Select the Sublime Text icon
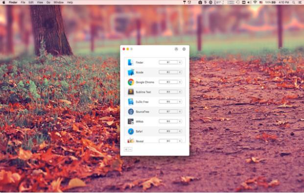Image resolution: width=304 pixels, height=193 pixels. tap(131, 92)
